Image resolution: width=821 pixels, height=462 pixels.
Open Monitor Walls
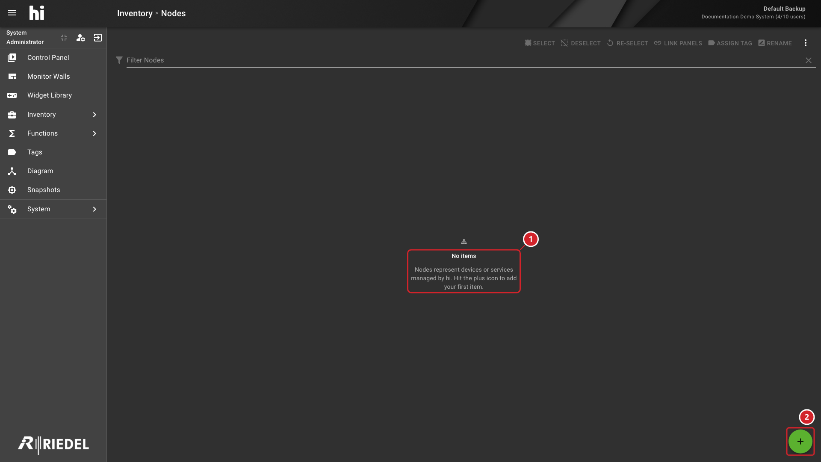click(53, 76)
